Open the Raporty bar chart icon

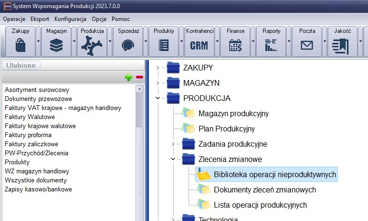[x=271, y=45]
